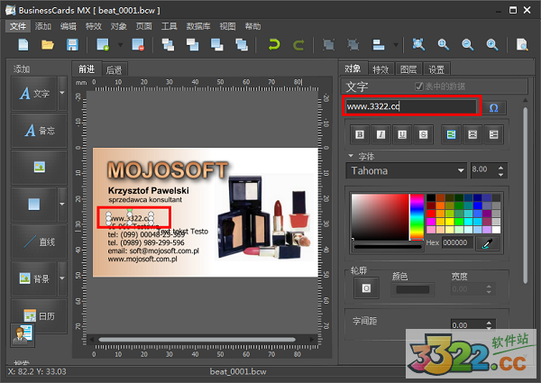
Task: Click the outline 颜色 swatch
Action: click(412, 289)
